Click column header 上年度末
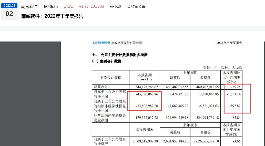 point(190,125)
